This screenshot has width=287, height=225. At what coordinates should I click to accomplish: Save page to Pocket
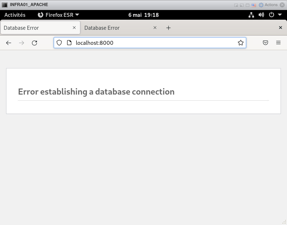point(265,43)
